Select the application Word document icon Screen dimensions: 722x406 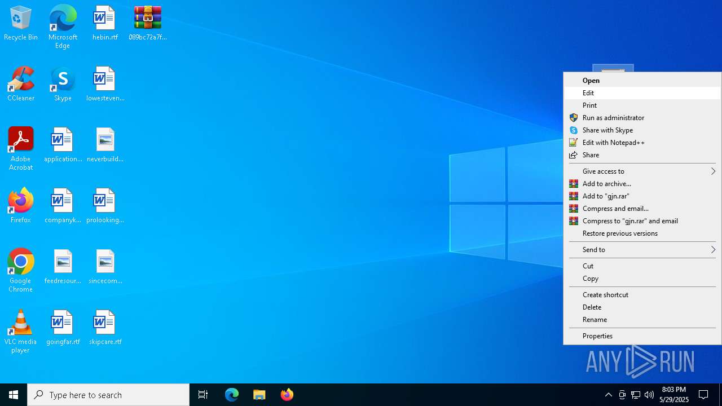[x=63, y=145]
